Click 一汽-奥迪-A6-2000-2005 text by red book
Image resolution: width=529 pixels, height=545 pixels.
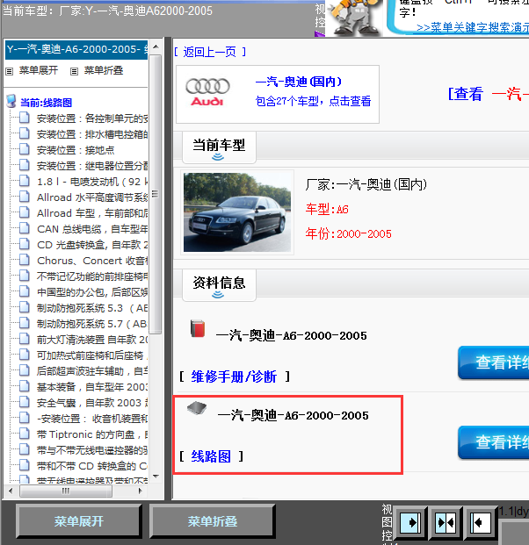(x=291, y=336)
